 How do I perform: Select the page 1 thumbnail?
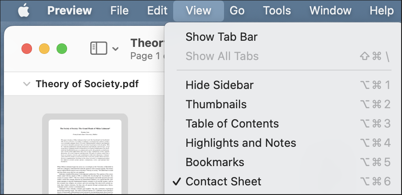pyautogui.click(x=85, y=154)
